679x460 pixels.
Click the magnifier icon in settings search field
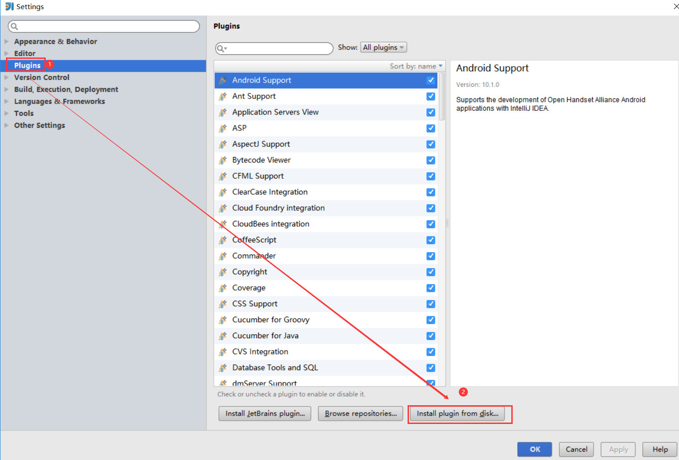pos(14,26)
